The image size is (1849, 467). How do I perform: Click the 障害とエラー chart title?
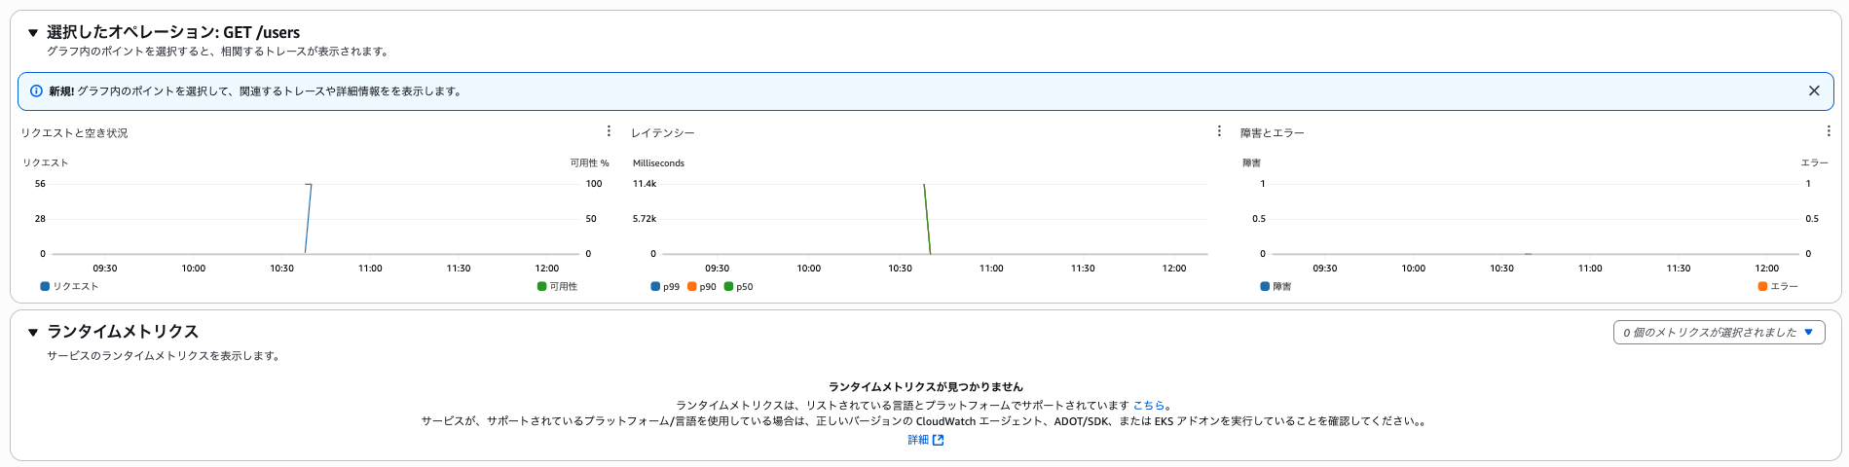pyautogui.click(x=1272, y=133)
